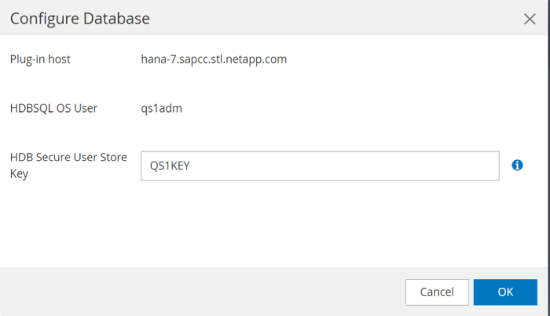Click the gray footer area left of Cancel
Viewport: 550px width, 316px height.
pyautogui.click(x=196, y=292)
